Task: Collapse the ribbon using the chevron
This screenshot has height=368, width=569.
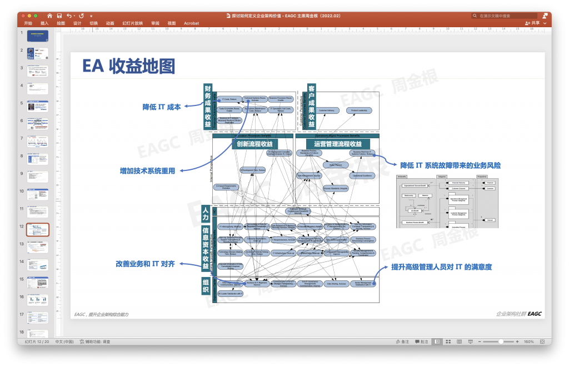Action: click(x=545, y=23)
